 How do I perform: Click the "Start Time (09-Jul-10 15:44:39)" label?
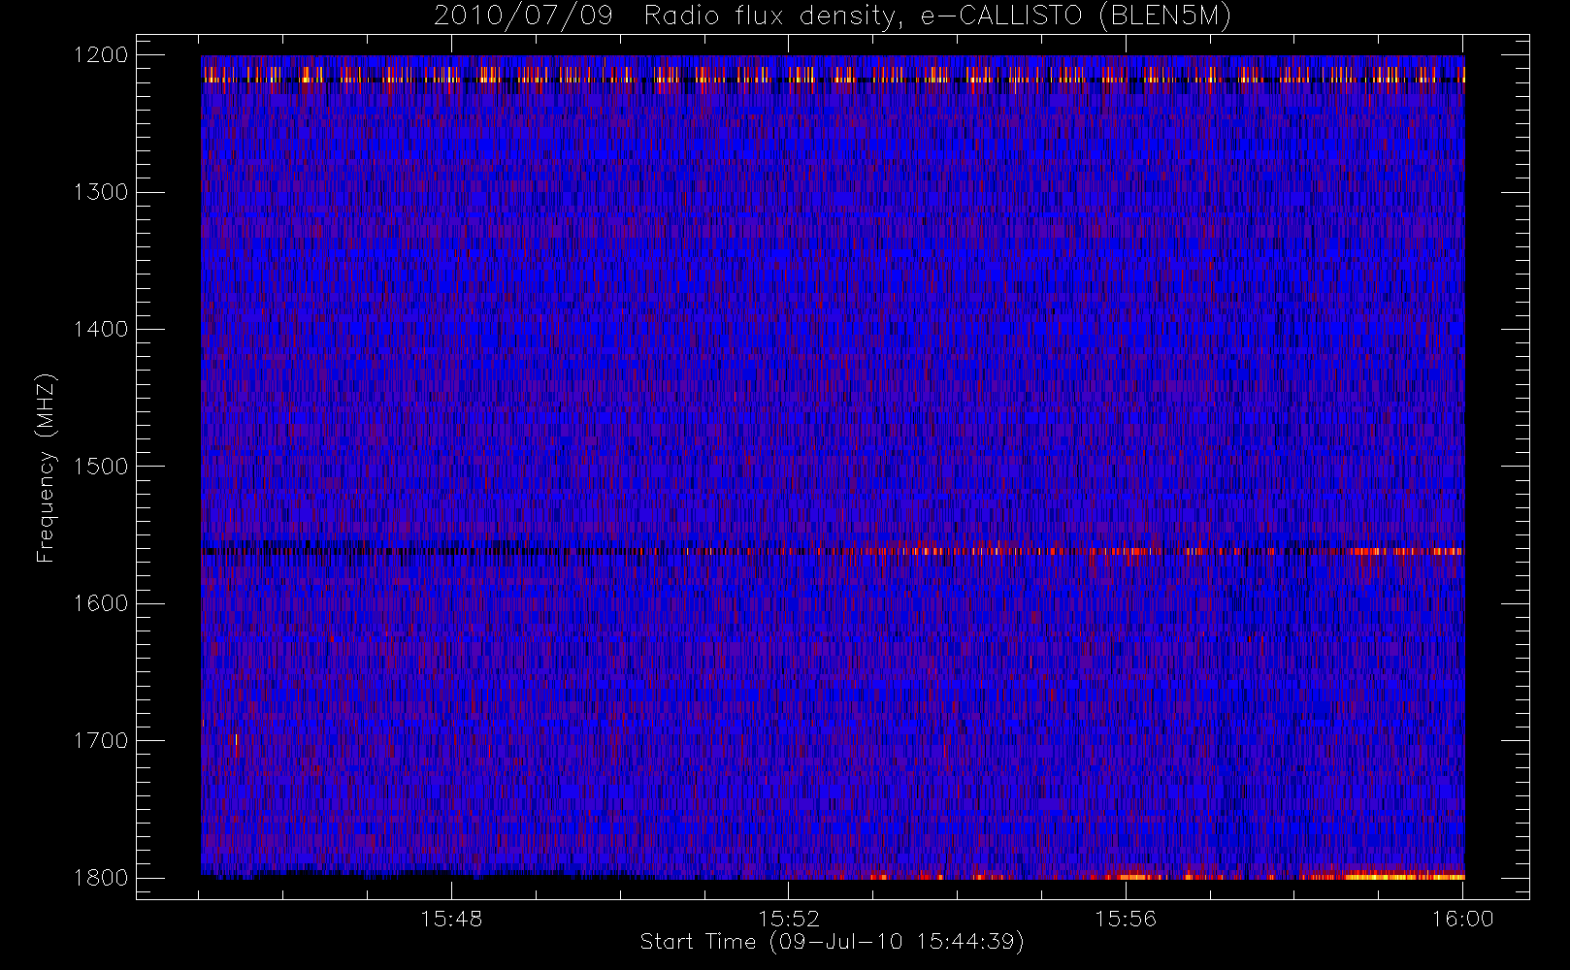(x=833, y=942)
